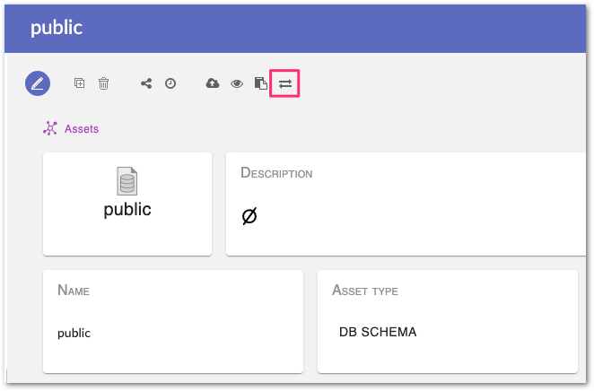Image resolution: width=594 pixels, height=391 pixels.
Task: Click the share icon in toolbar
Action: (x=146, y=83)
